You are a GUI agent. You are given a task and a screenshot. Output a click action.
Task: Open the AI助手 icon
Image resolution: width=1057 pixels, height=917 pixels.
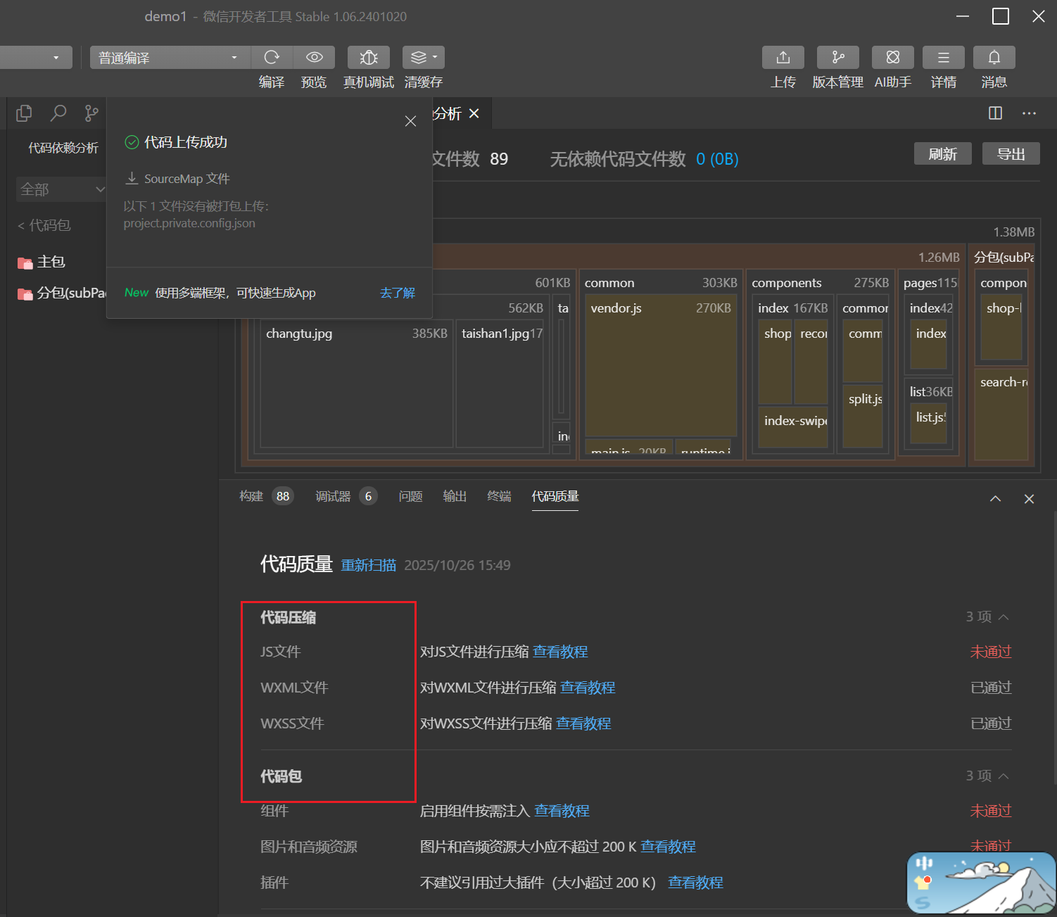point(893,58)
